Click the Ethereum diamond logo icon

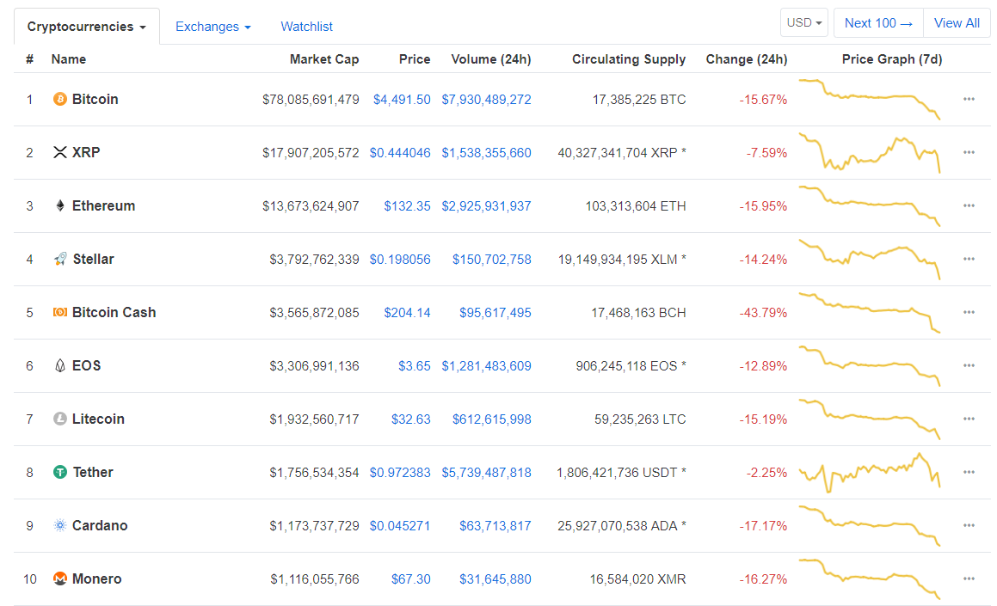pyautogui.click(x=59, y=206)
